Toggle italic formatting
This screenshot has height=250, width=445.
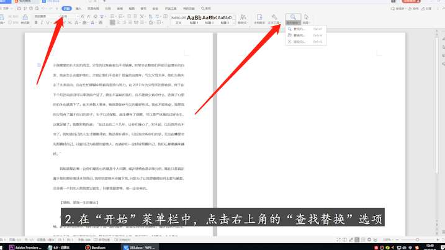click(42, 22)
